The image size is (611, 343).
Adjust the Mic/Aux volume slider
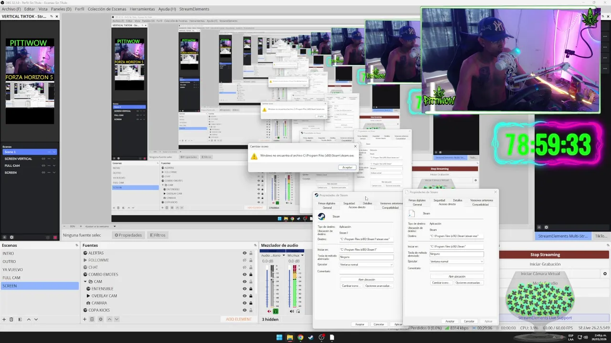pyautogui.click(x=289, y=286)
